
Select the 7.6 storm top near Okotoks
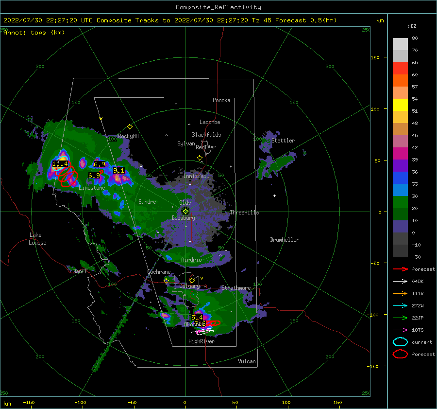coord(200,323)
